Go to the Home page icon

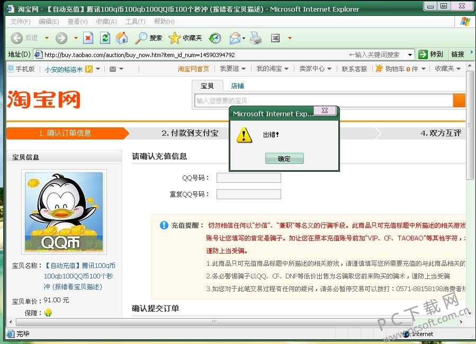coord(122,38)
